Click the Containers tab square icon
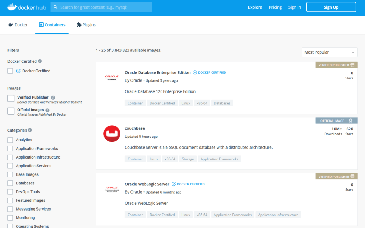Screen dimensions: 365x228 [x=41, y=25]
